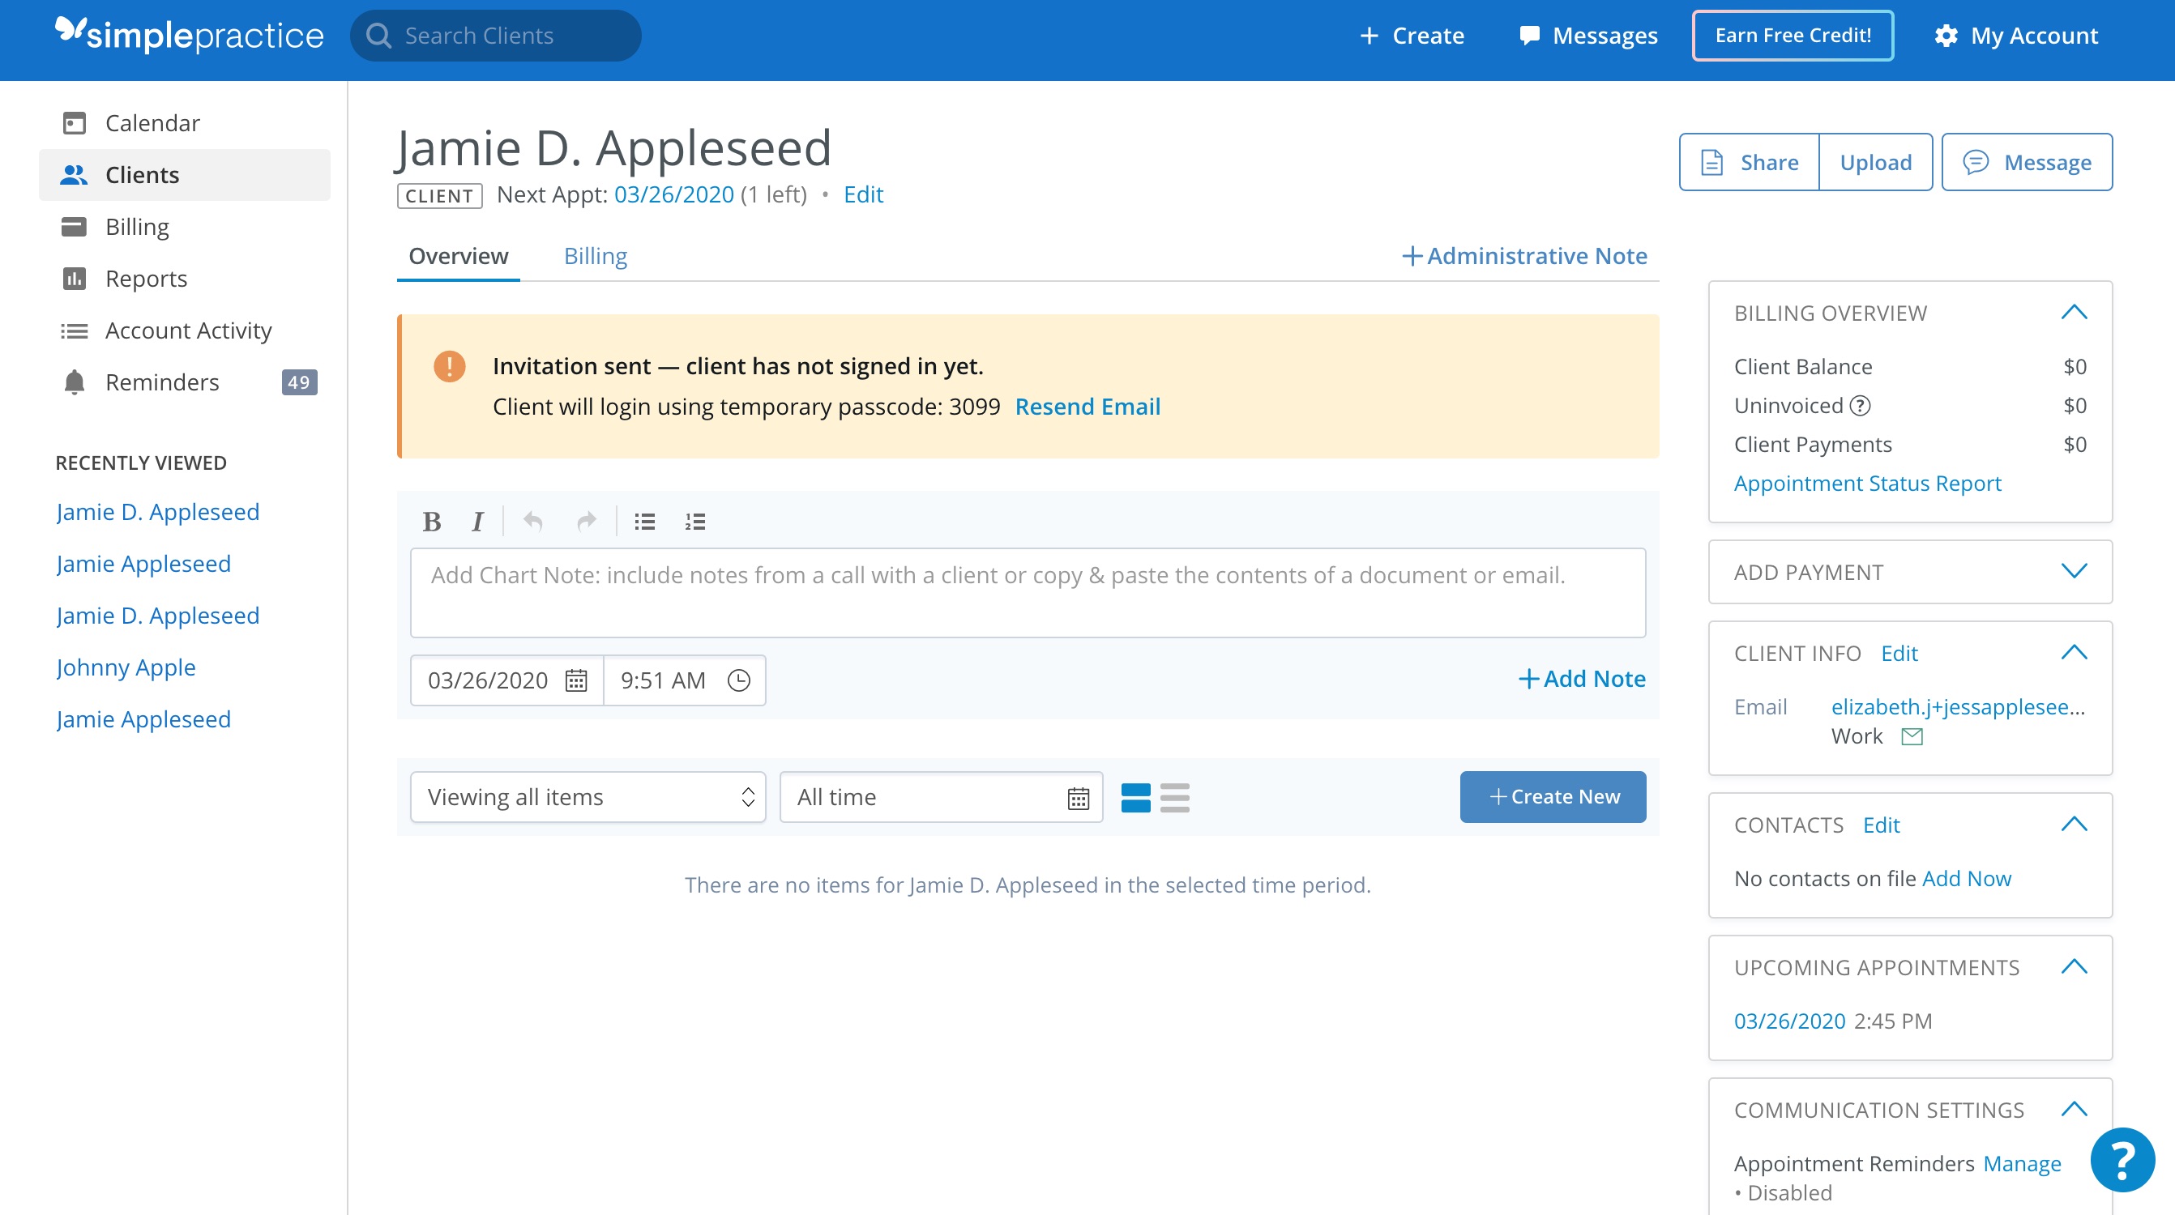Click Resend Email in the invitation banner
Viewport: 2175px width, 1215px height.
[1088, 406]
